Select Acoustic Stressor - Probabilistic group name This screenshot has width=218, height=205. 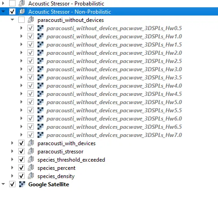pyautogui.click(x=66, y=4)
